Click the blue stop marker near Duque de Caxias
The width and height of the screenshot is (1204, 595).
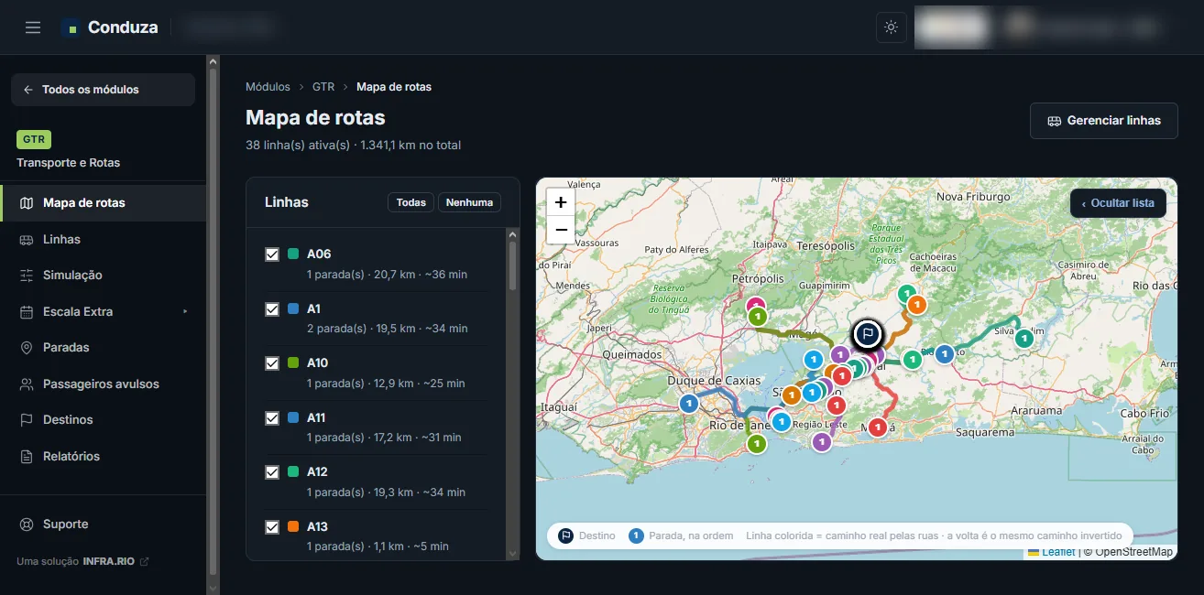click(689, 403)
